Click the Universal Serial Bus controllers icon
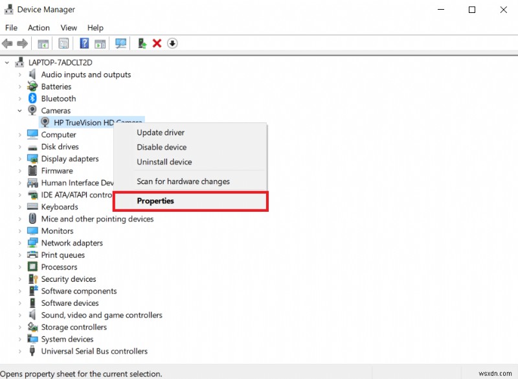518x379 pixels. point(32,350)
